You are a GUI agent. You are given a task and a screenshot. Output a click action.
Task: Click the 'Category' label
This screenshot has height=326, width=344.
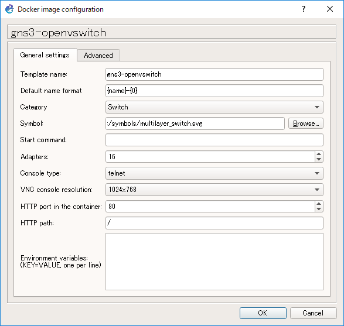pyautogui.click(x=33, y=107)
